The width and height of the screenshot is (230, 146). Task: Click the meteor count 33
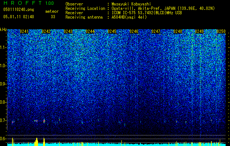tap(53, 17)
